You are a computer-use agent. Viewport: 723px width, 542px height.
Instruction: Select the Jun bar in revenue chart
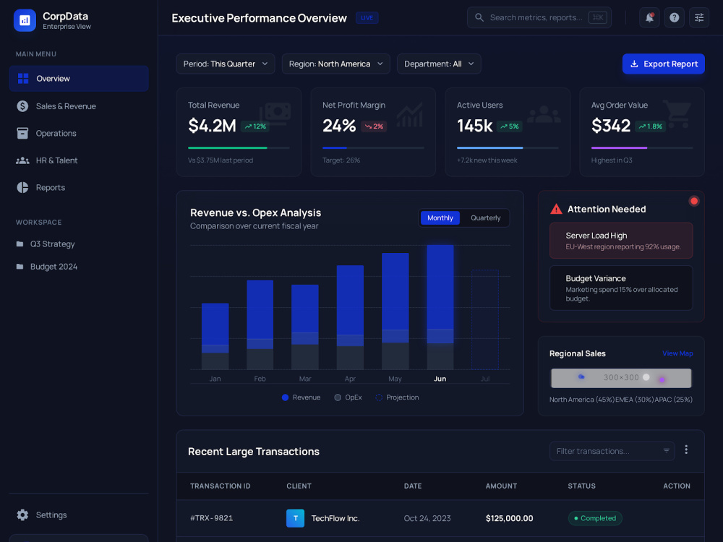tap(440, 307)
